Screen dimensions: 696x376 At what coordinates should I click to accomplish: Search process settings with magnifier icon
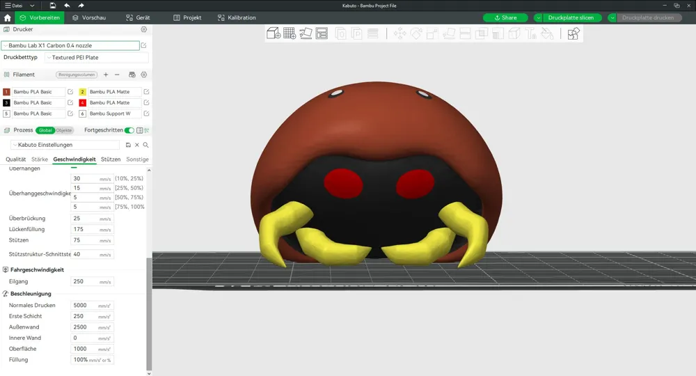coord(145,145)
